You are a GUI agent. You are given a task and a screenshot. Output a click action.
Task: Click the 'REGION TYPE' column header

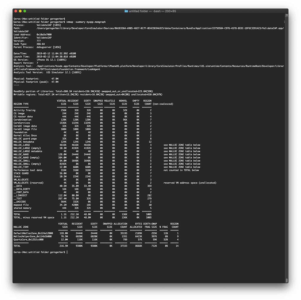click(x=21, y=104)
